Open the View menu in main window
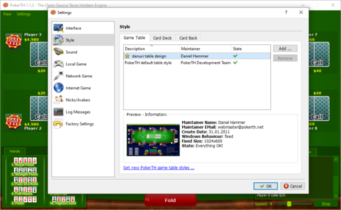Screen dimensions: 341x210 [7, 14]
